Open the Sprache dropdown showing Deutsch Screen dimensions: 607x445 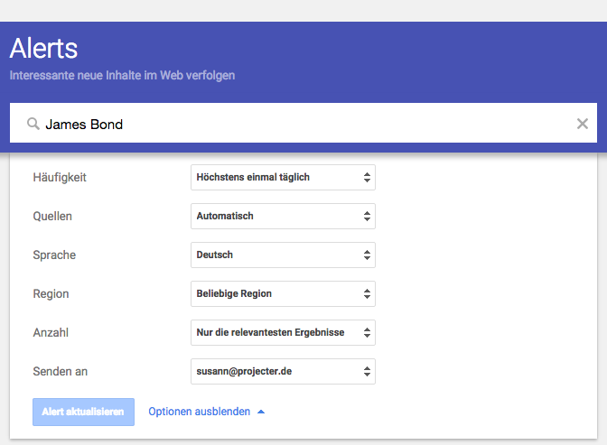[x=283, y=255]
